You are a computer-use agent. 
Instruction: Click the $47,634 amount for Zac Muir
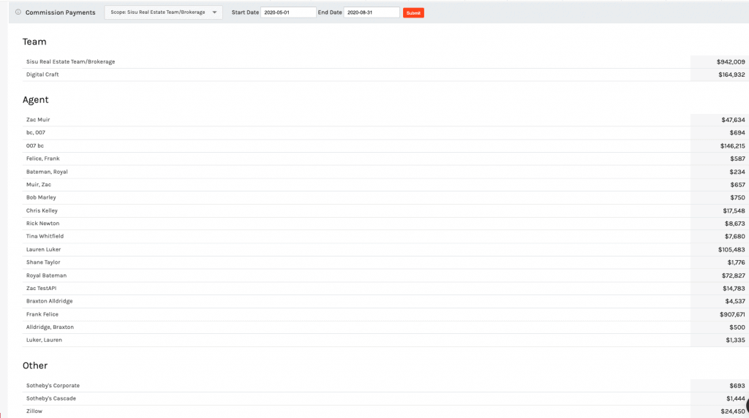tap(733, 120)
